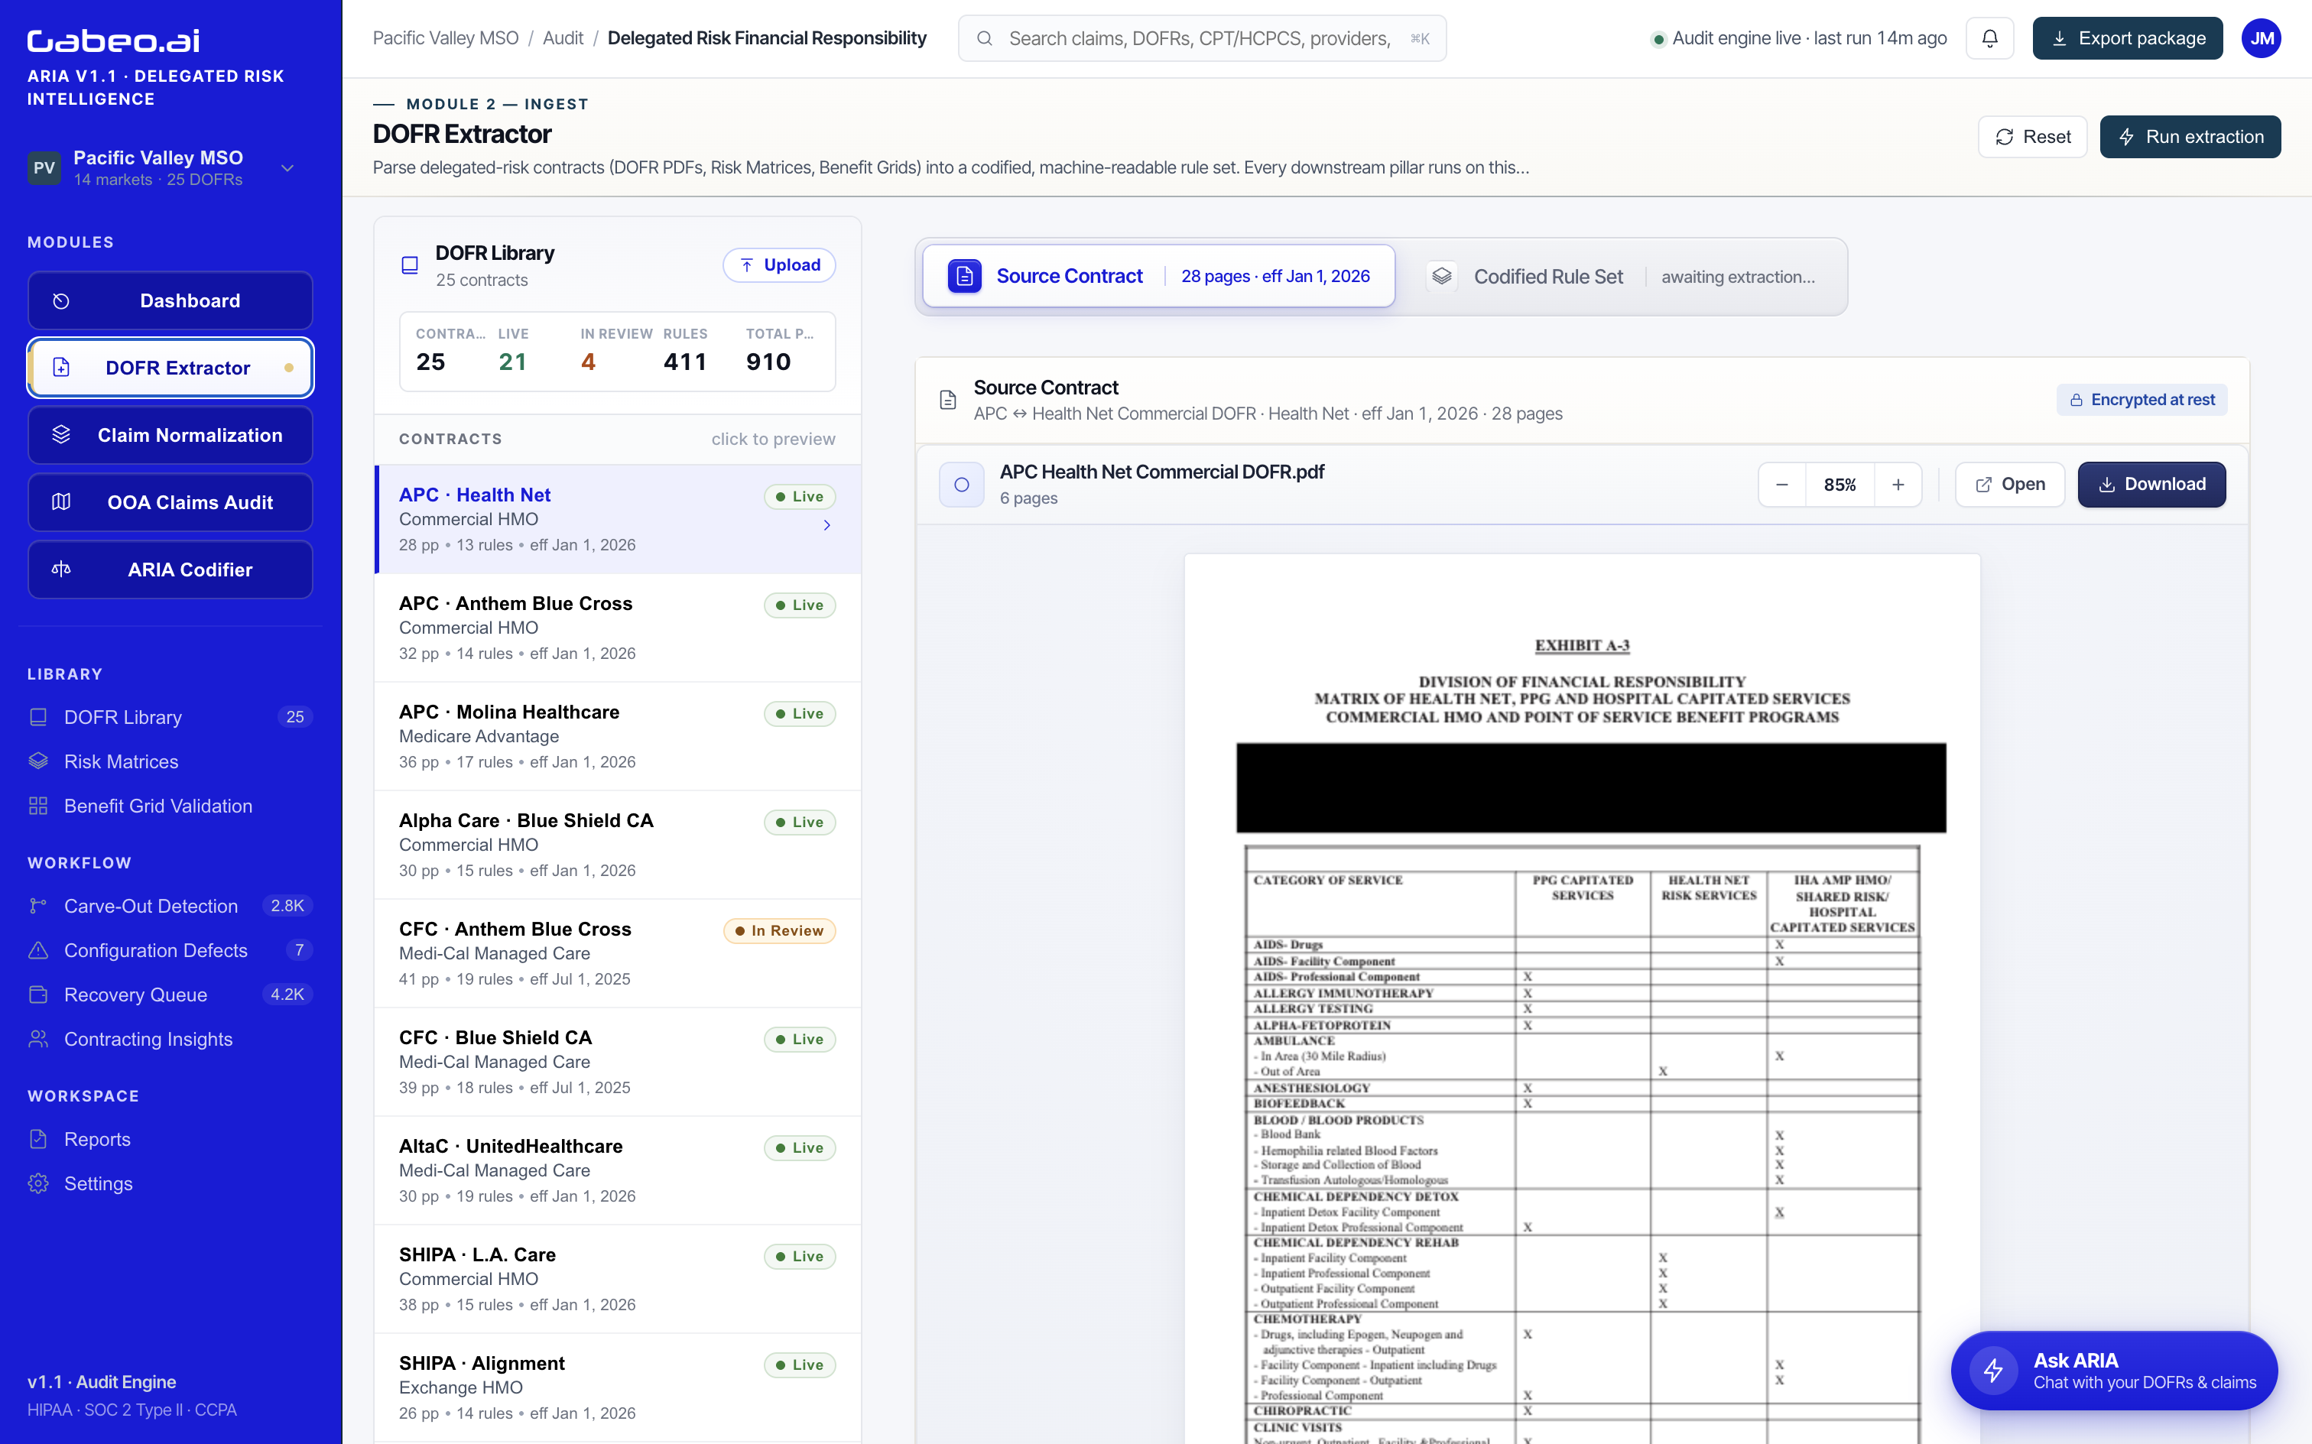2312x1444 pixels.
Task: Click the Reset button
Action: tap(2032, 137)
